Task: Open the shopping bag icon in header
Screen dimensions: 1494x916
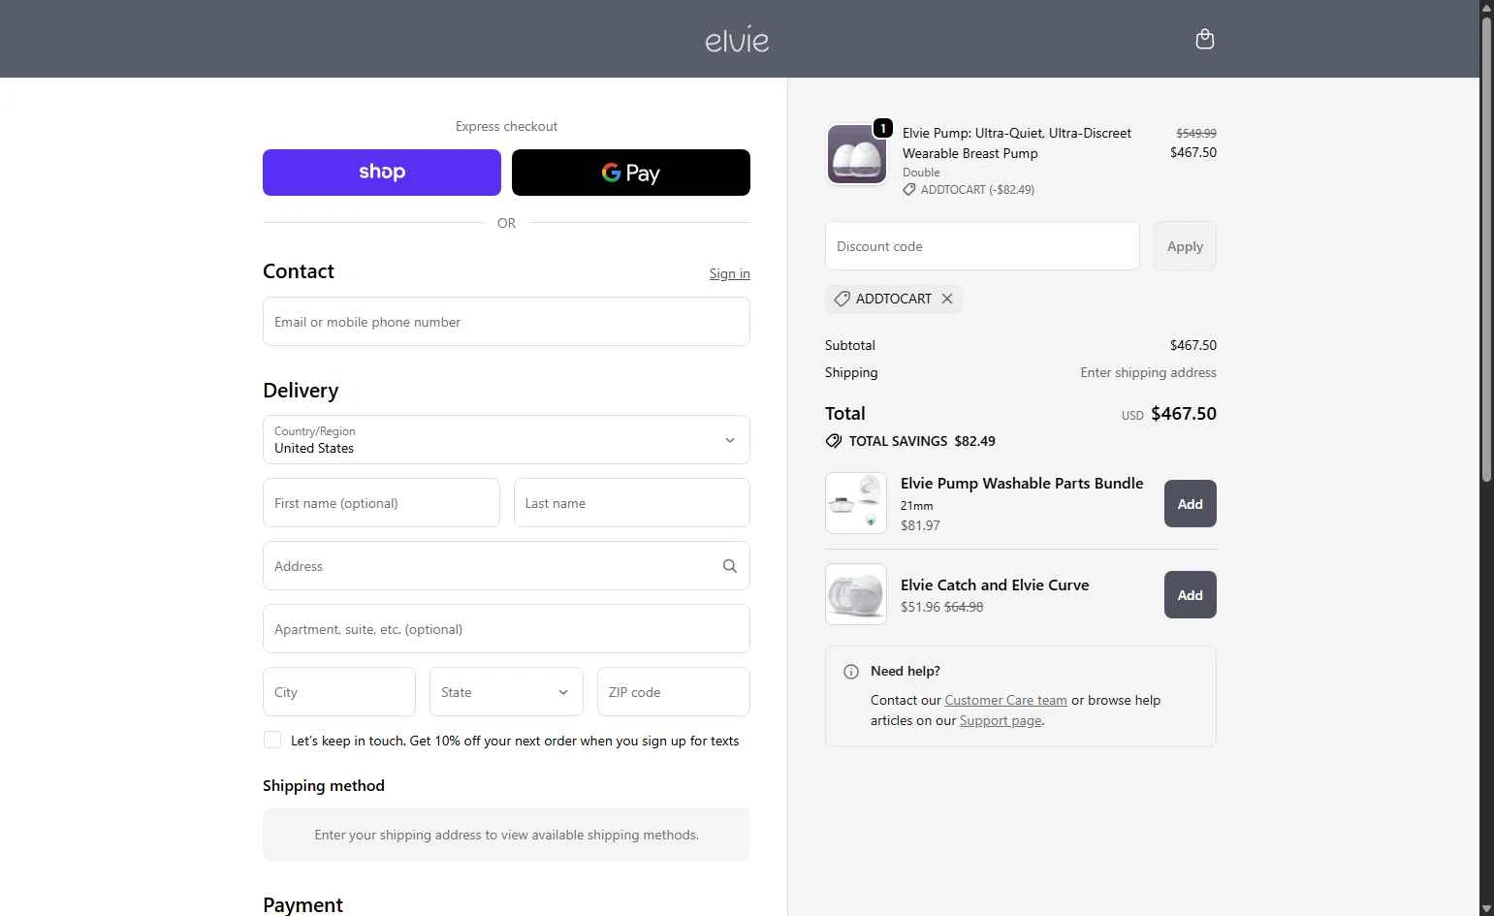Action: point(1205,39)
